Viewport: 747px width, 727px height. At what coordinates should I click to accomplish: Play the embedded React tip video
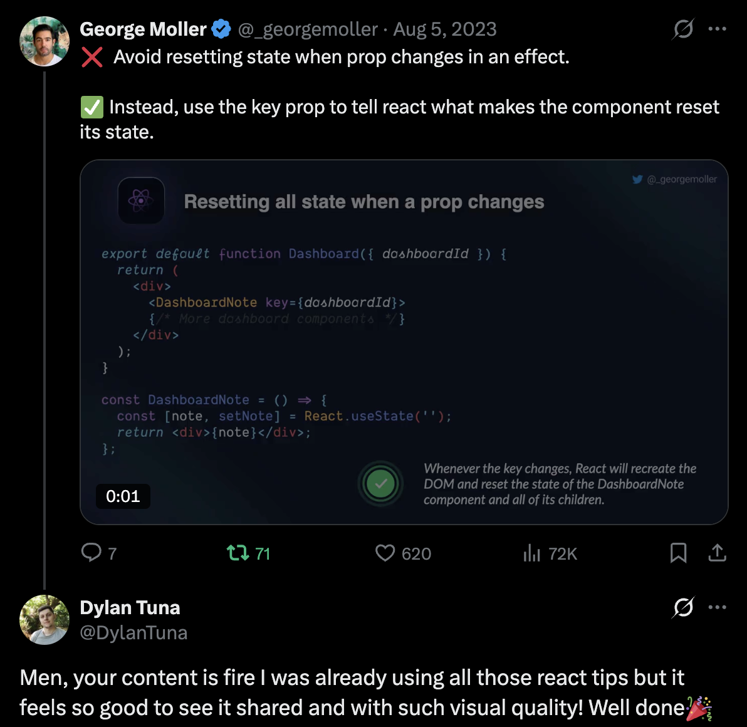(x=404, y=342)
